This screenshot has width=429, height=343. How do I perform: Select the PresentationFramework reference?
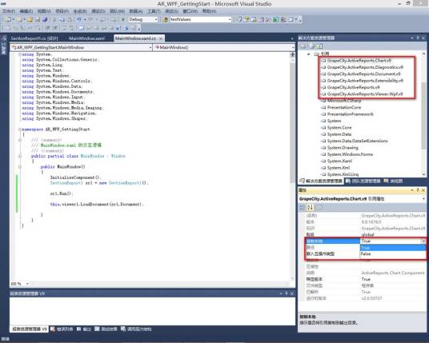pos(351,114)
